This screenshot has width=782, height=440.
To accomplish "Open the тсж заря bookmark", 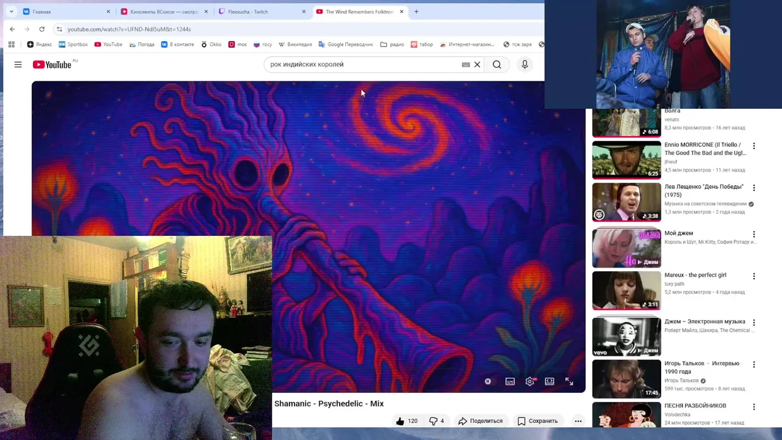I will (517, 44).
